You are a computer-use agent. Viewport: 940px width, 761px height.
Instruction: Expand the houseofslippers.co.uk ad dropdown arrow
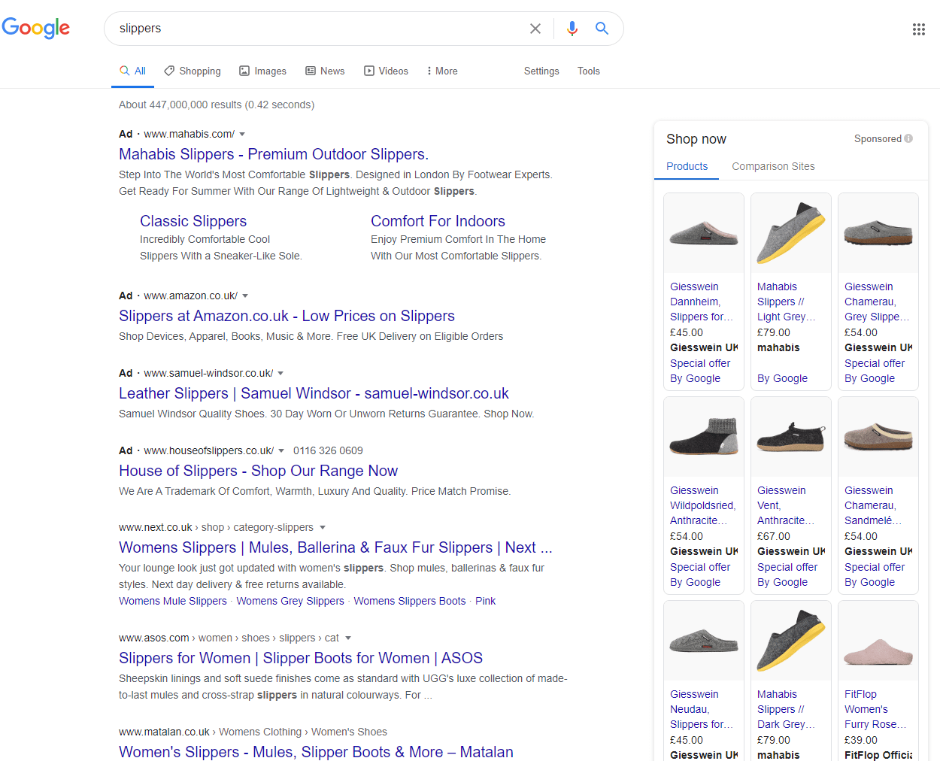[281, 450]
